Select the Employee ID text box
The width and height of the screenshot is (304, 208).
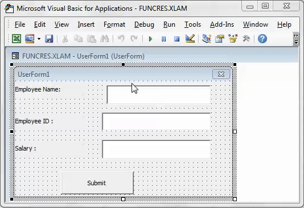pyautogui.click(x=156, y=122)
